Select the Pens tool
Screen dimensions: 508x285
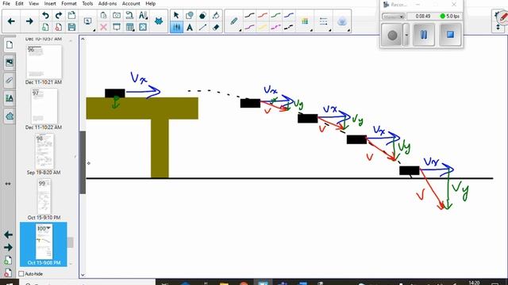(x=176, y=27)
